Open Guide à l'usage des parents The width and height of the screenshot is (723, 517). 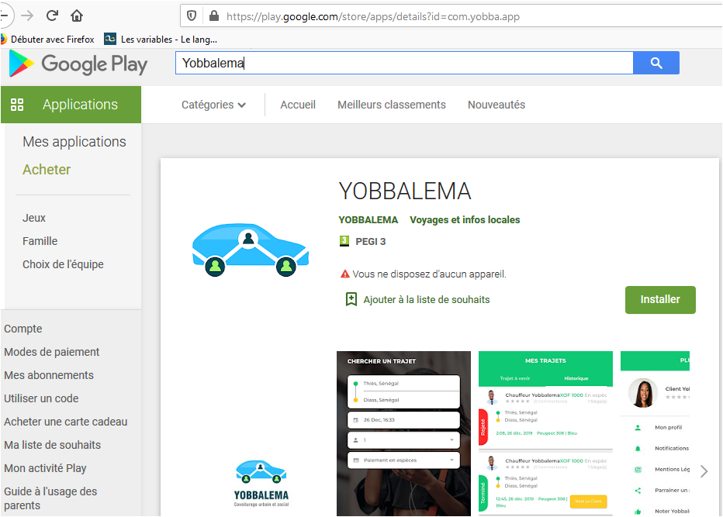tap(50, 498)
